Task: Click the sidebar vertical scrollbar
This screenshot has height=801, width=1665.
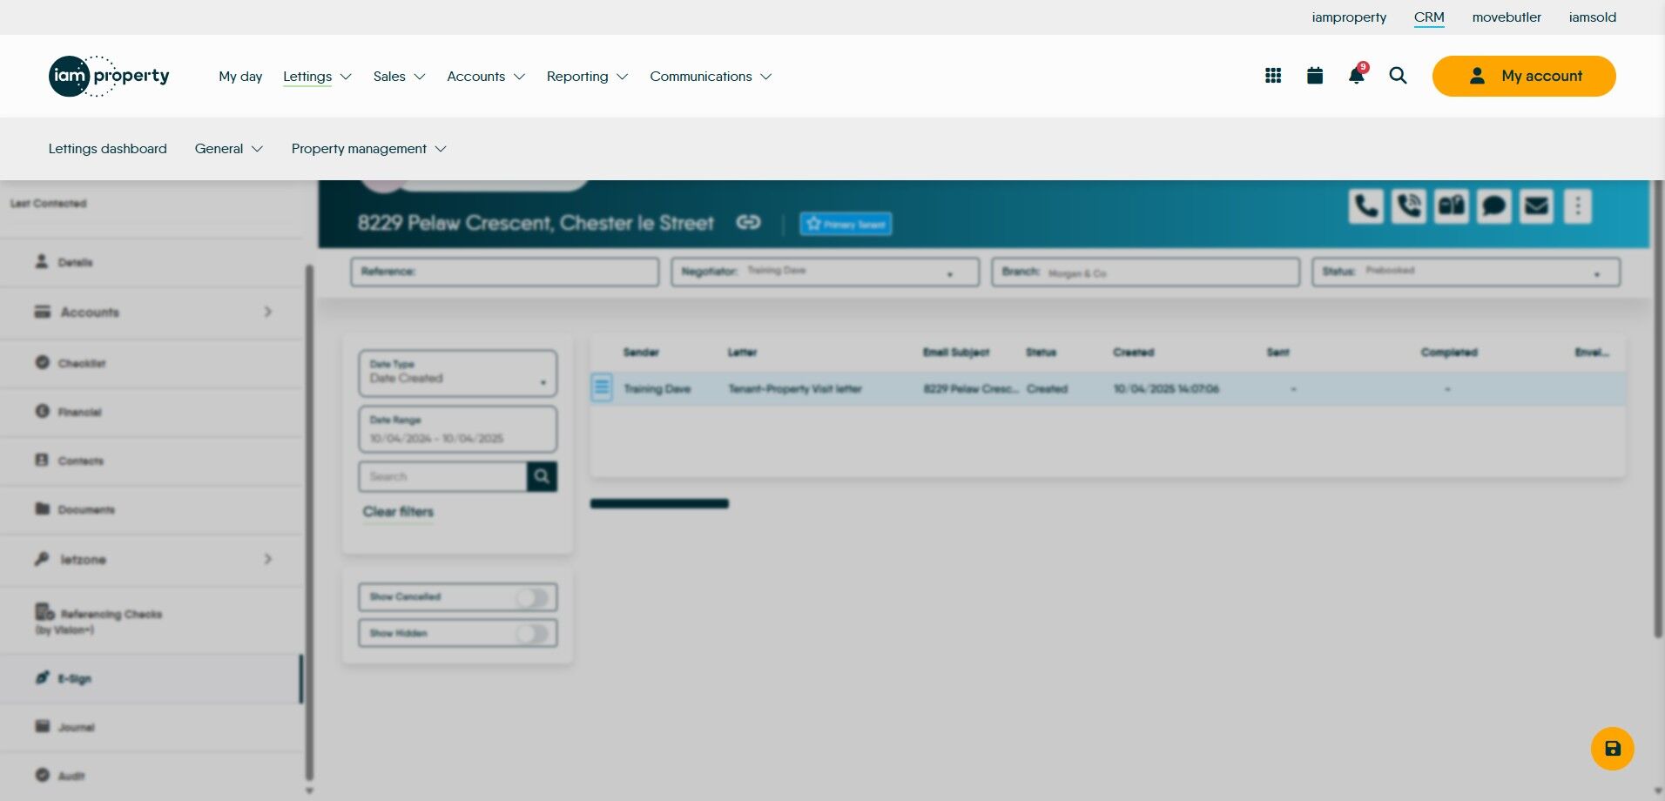Action: [x=309, y=522]
